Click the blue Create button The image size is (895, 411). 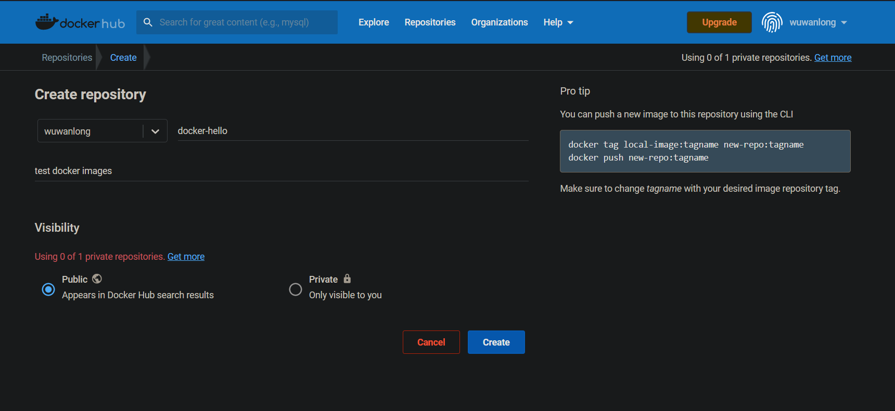pos(496,342)
